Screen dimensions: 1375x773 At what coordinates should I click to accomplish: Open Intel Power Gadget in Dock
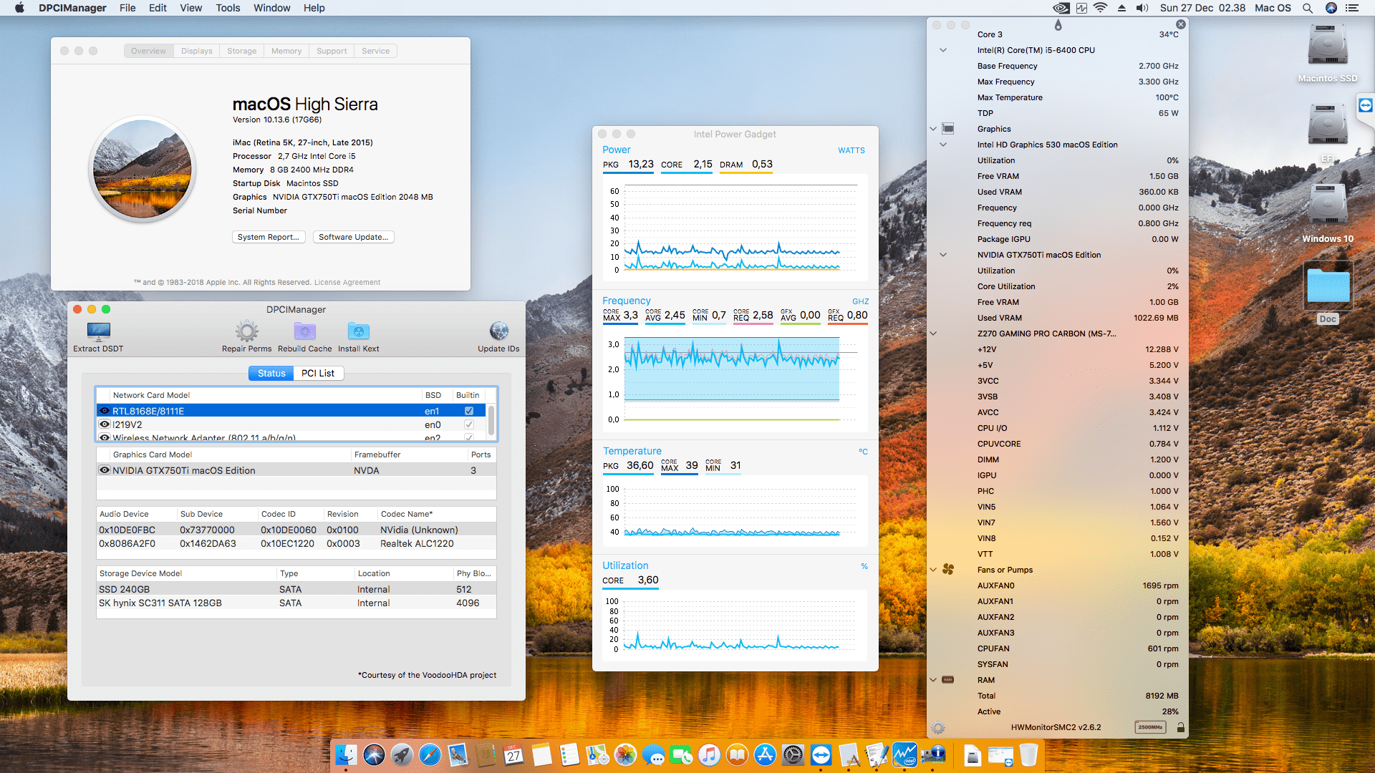(x=905, y=754)
